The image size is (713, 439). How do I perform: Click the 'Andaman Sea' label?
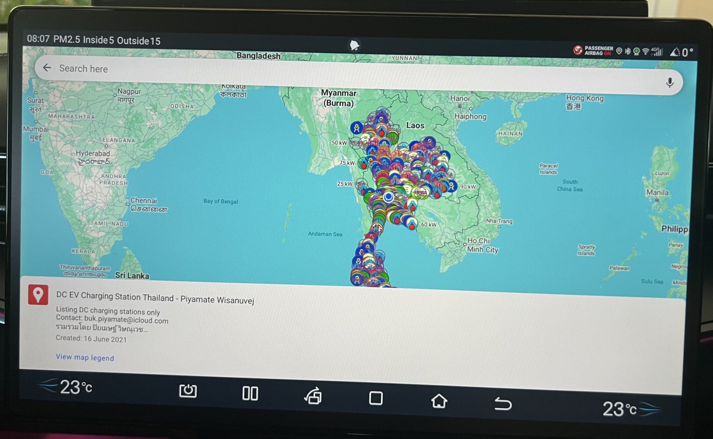coord(325,234)
